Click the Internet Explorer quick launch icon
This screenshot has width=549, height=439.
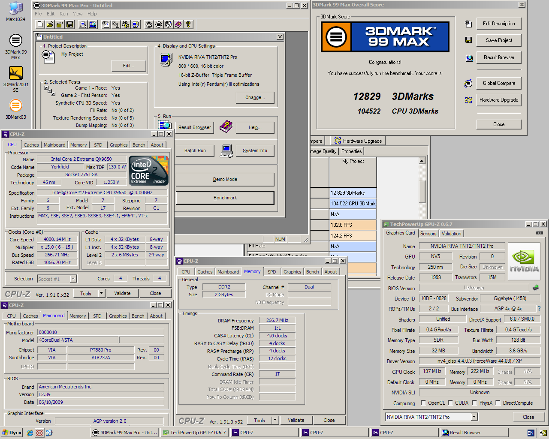[x=30, y=433]
